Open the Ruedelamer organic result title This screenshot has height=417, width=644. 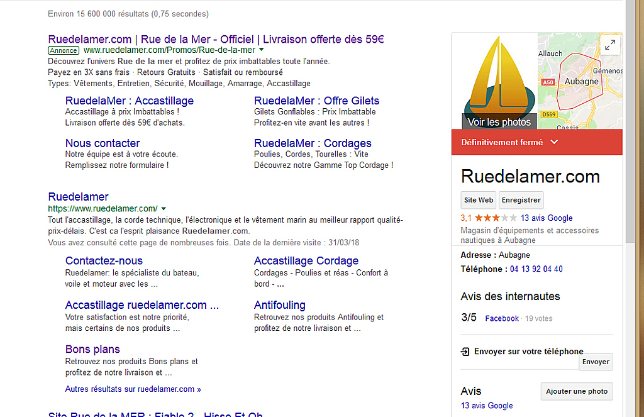tap(78, 197)
